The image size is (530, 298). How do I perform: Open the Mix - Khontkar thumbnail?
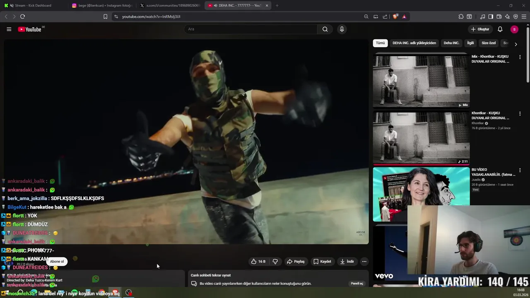tap(421, 81)
